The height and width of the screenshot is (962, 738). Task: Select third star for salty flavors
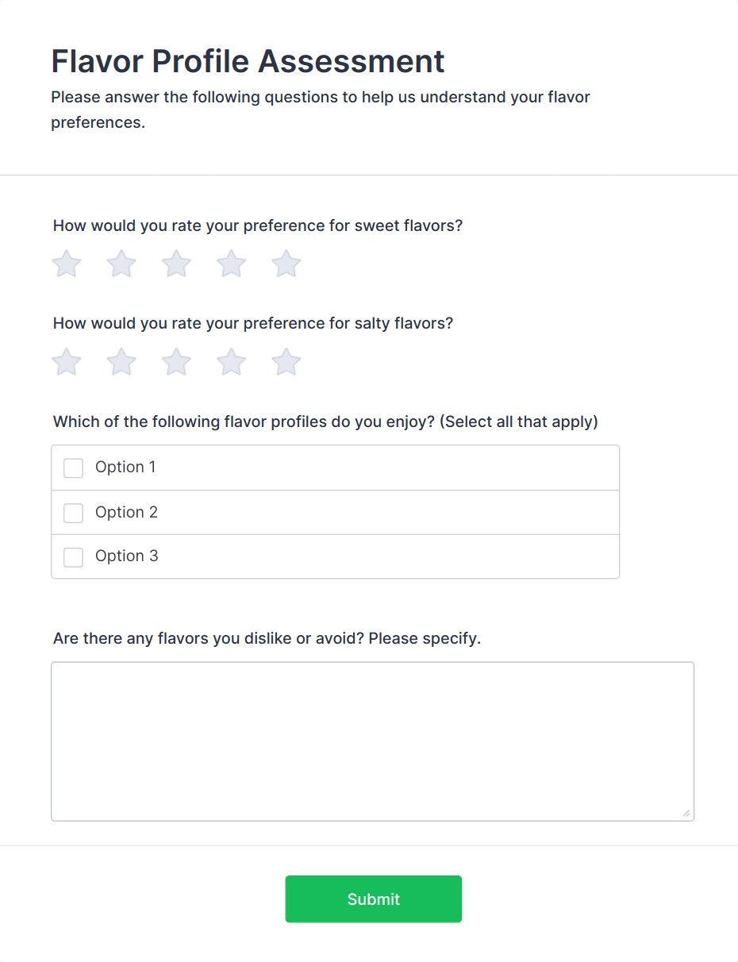coord(176,363)
